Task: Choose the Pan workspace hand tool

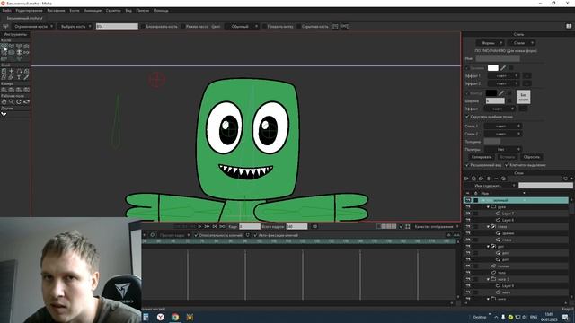Action: (x=4, y=101)
